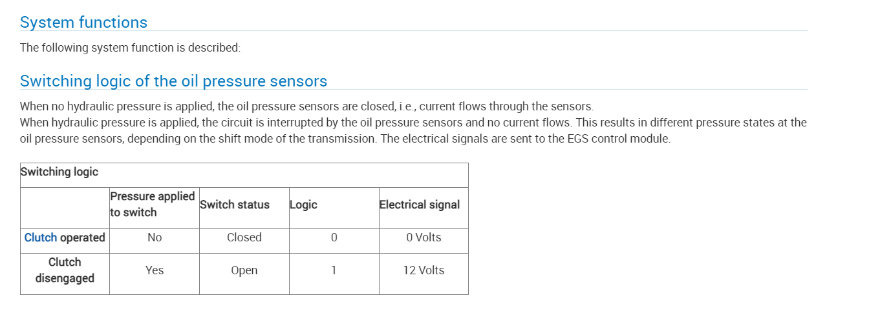
Task: Click the 'Clutch disengaged' row label
Action: pos(65,270)
